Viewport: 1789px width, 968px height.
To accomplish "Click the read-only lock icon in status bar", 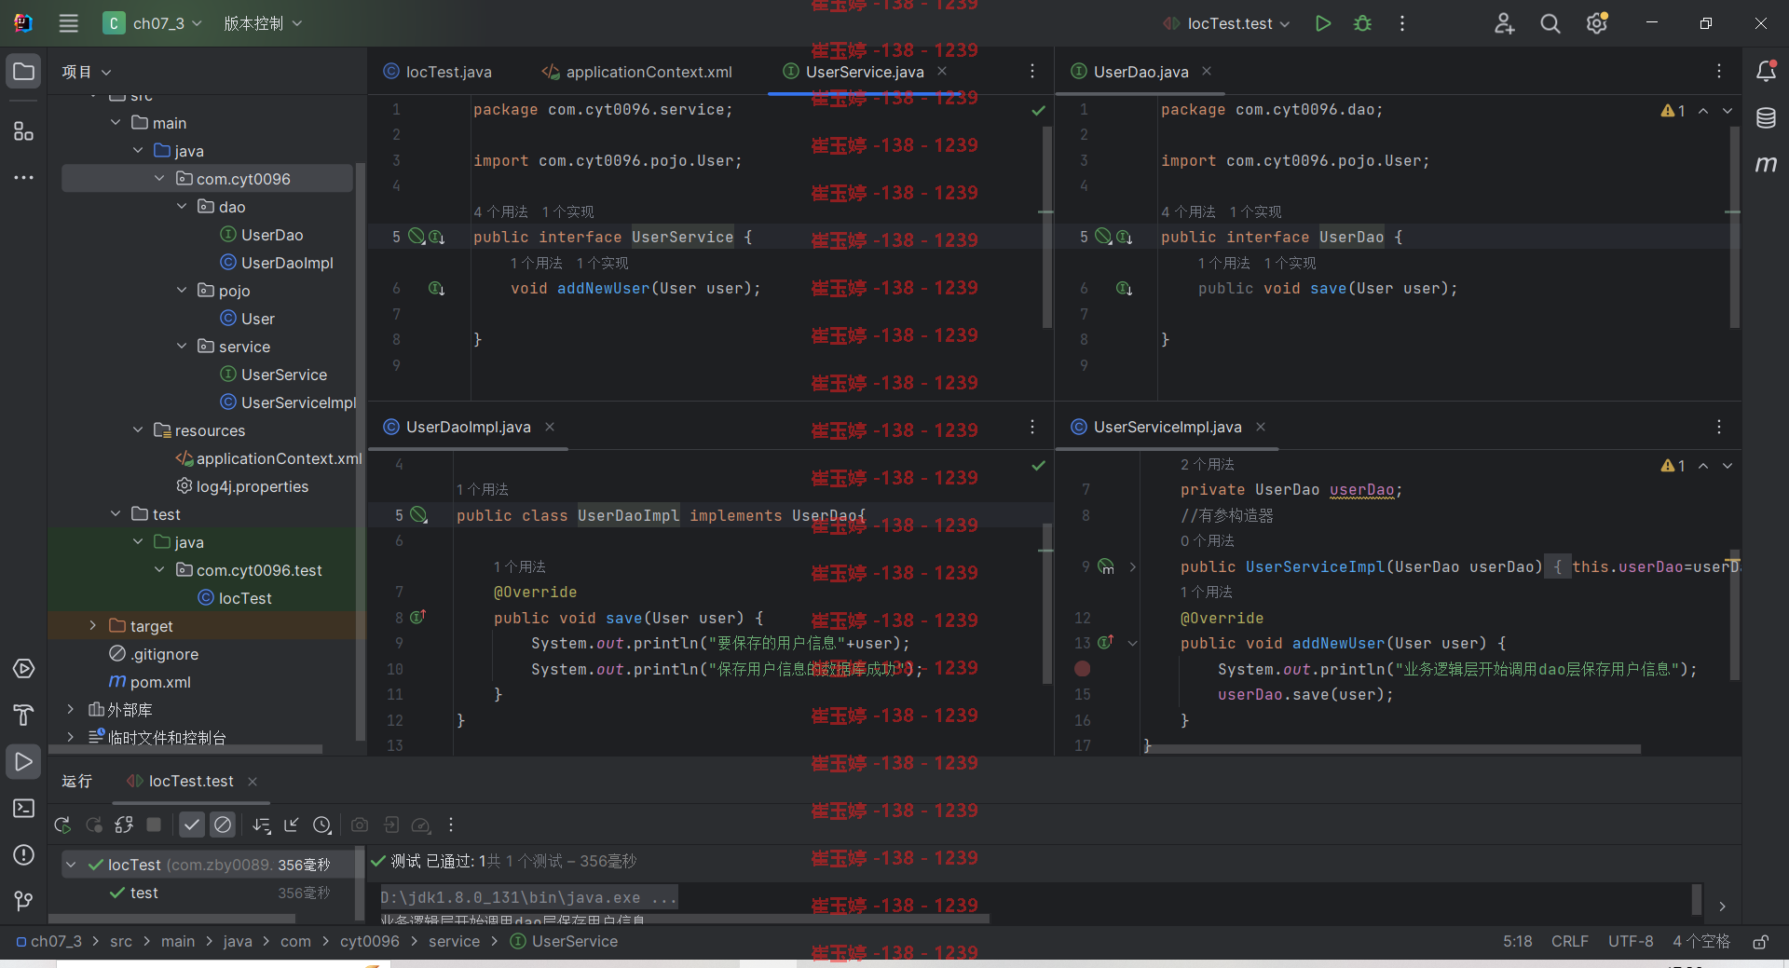I will point(1760,942).
